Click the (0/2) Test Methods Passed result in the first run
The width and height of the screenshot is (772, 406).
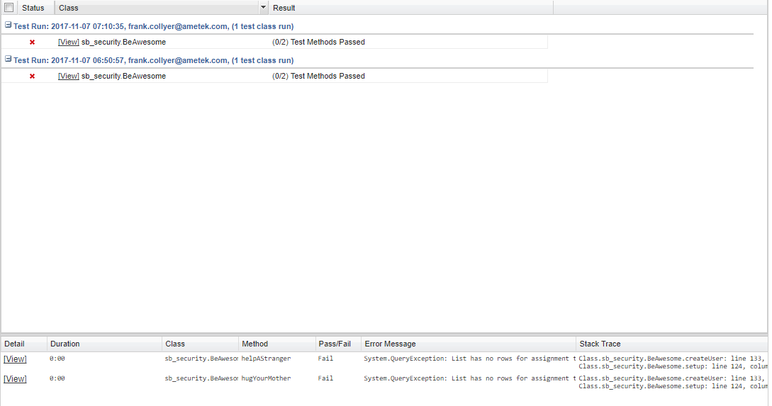click(318, 43)
